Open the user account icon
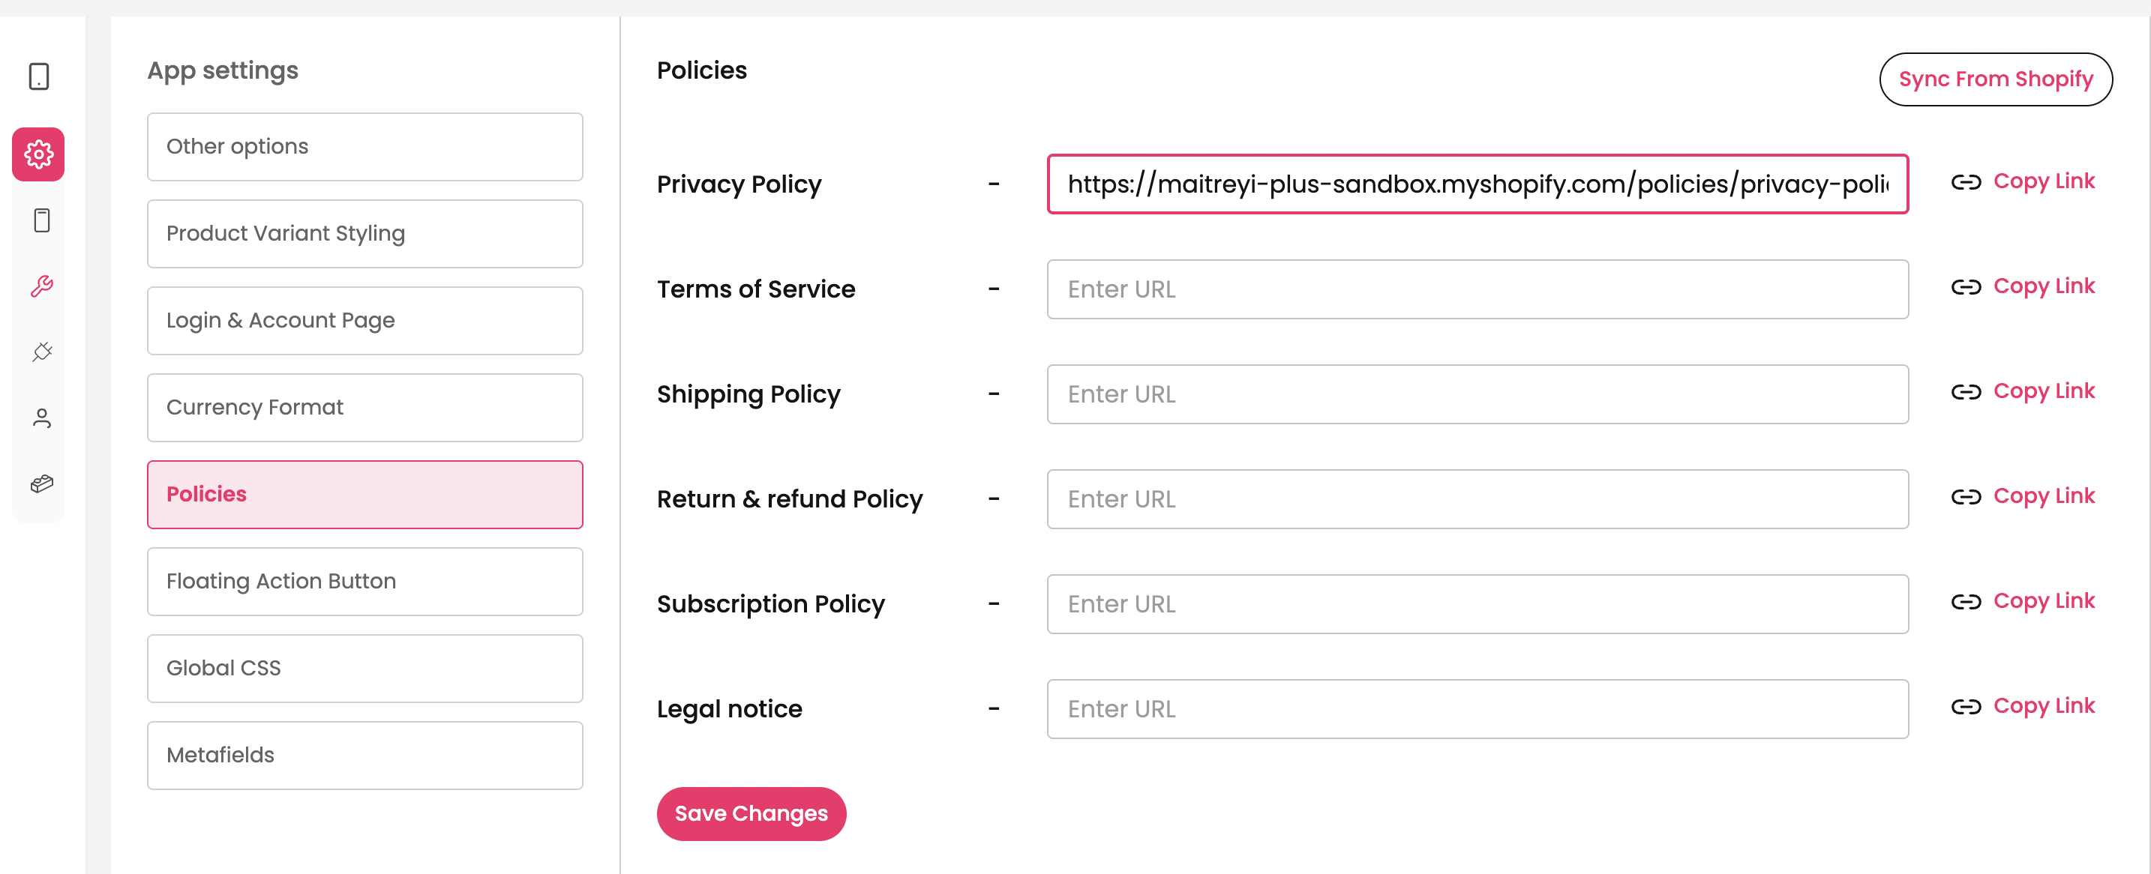 (x=41, y=418)
